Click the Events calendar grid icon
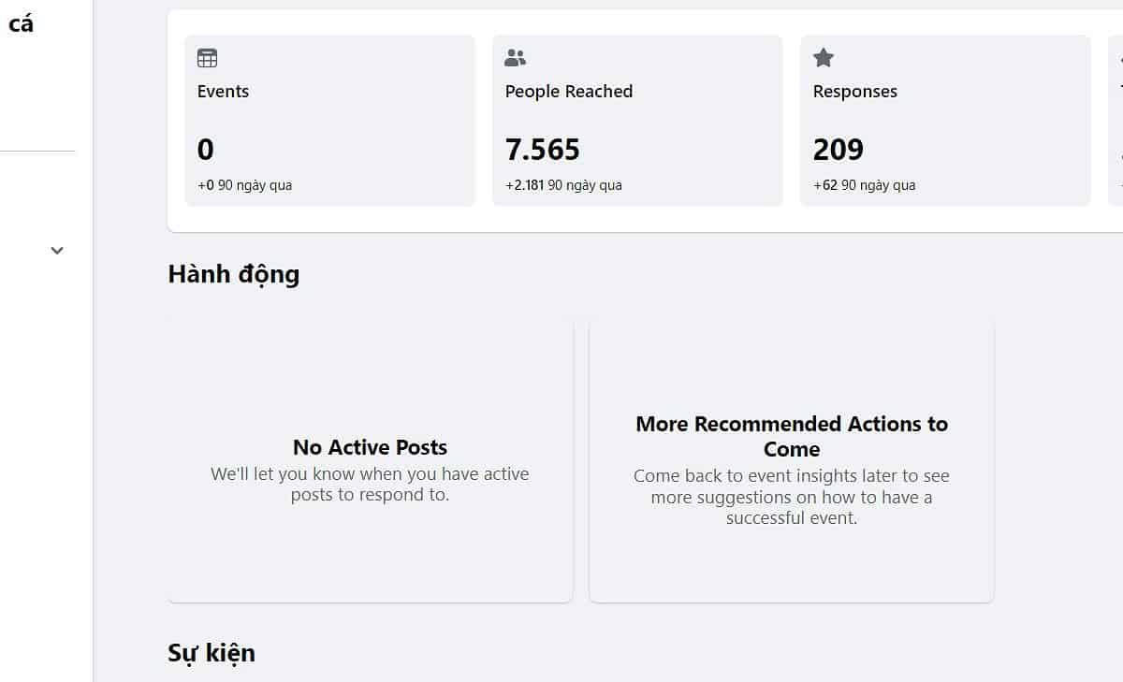 [207, 58]
